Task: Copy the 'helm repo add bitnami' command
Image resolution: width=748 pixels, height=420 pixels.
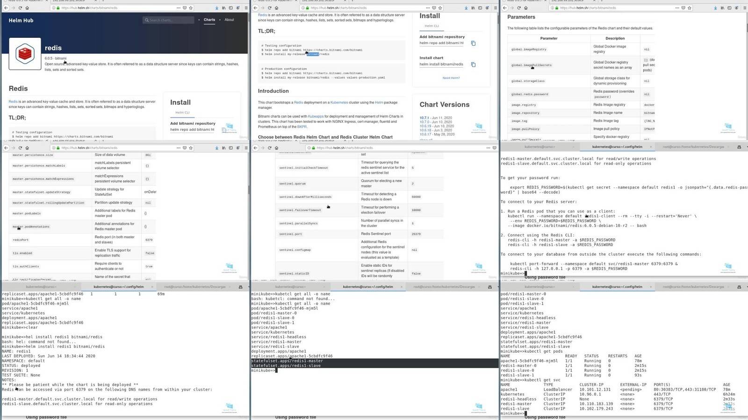Action: (473, 43)
